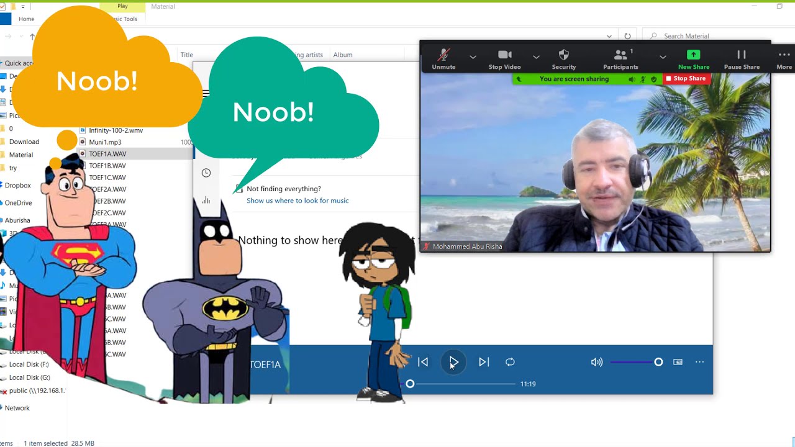The width and height of the screenshot is (795, 447).
Task: Refresh the Explorer folder view
Action: 627,36
